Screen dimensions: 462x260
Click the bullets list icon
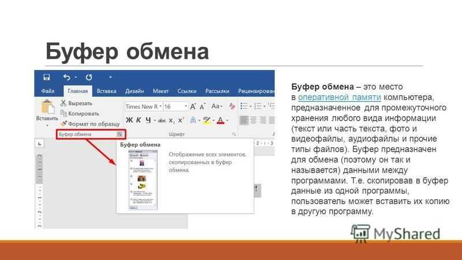(x=244, y=106)
